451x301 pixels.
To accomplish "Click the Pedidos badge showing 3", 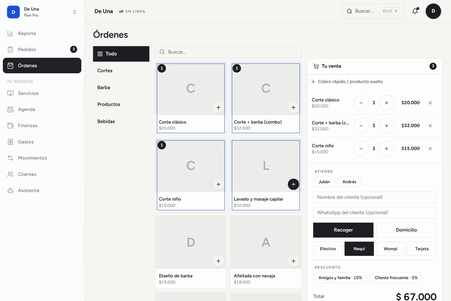I will point(73,49).
